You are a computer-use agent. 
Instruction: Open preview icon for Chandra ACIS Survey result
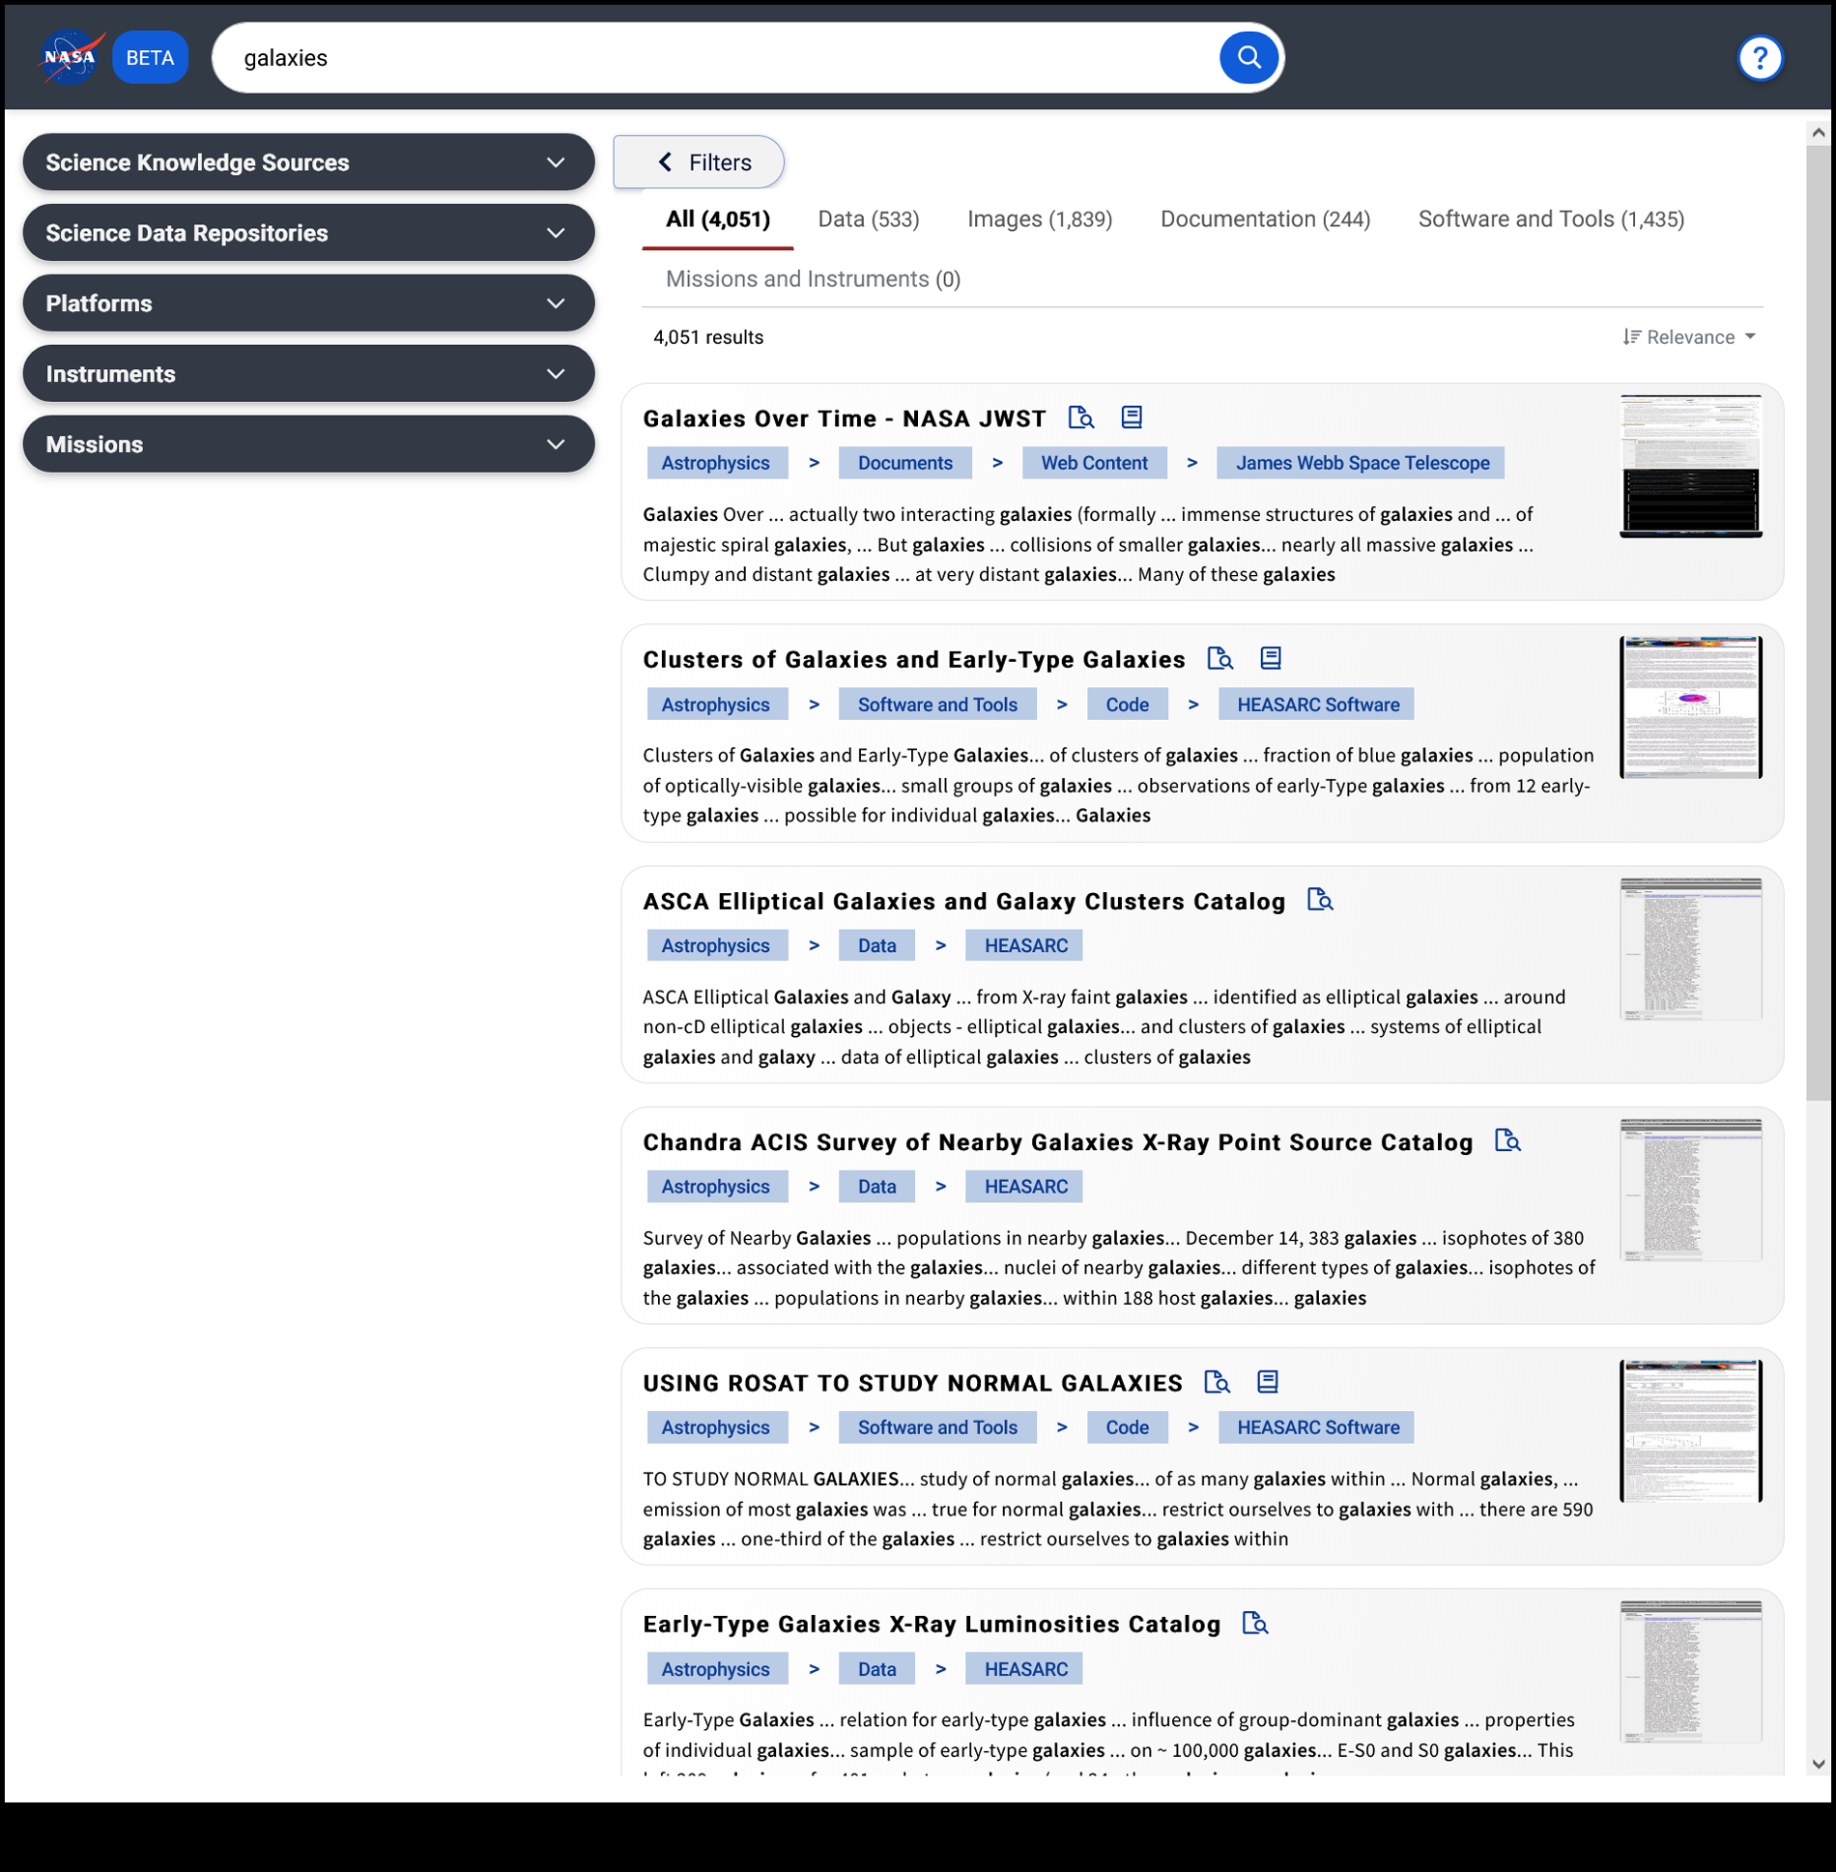point(1507,1141)
